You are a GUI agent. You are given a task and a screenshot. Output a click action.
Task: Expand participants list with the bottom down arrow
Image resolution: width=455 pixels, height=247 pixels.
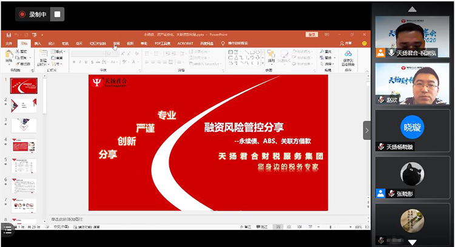(x=412, y=242)
